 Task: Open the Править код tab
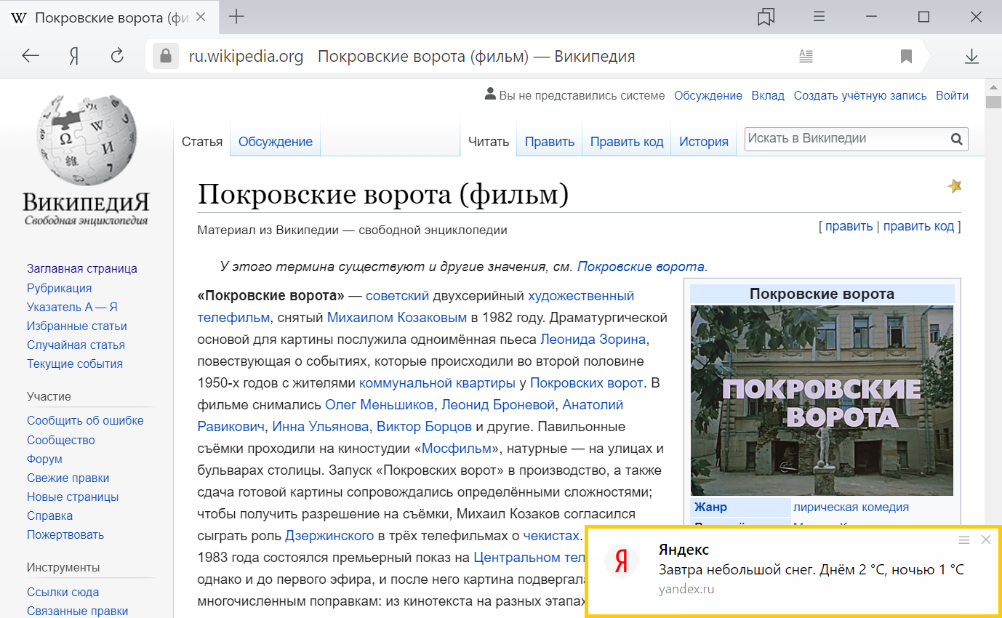627,142
